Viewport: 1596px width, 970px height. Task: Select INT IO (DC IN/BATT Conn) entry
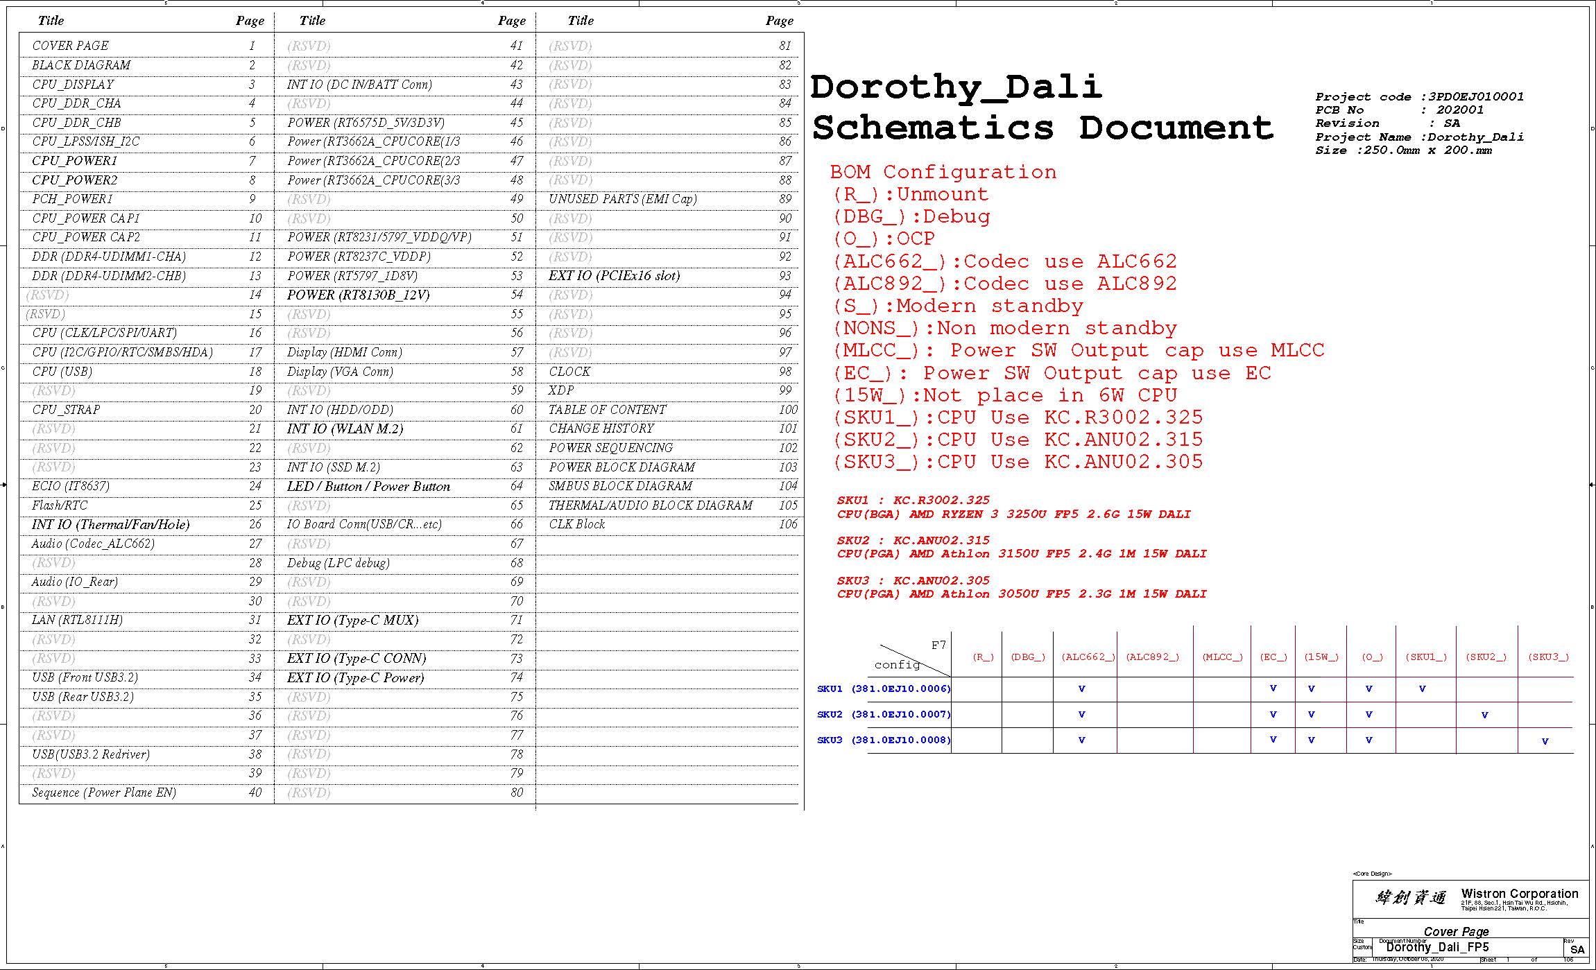click(359, 85)
